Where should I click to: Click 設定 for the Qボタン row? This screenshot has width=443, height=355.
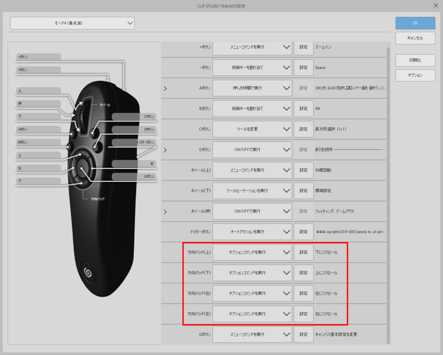pos(303,334)
